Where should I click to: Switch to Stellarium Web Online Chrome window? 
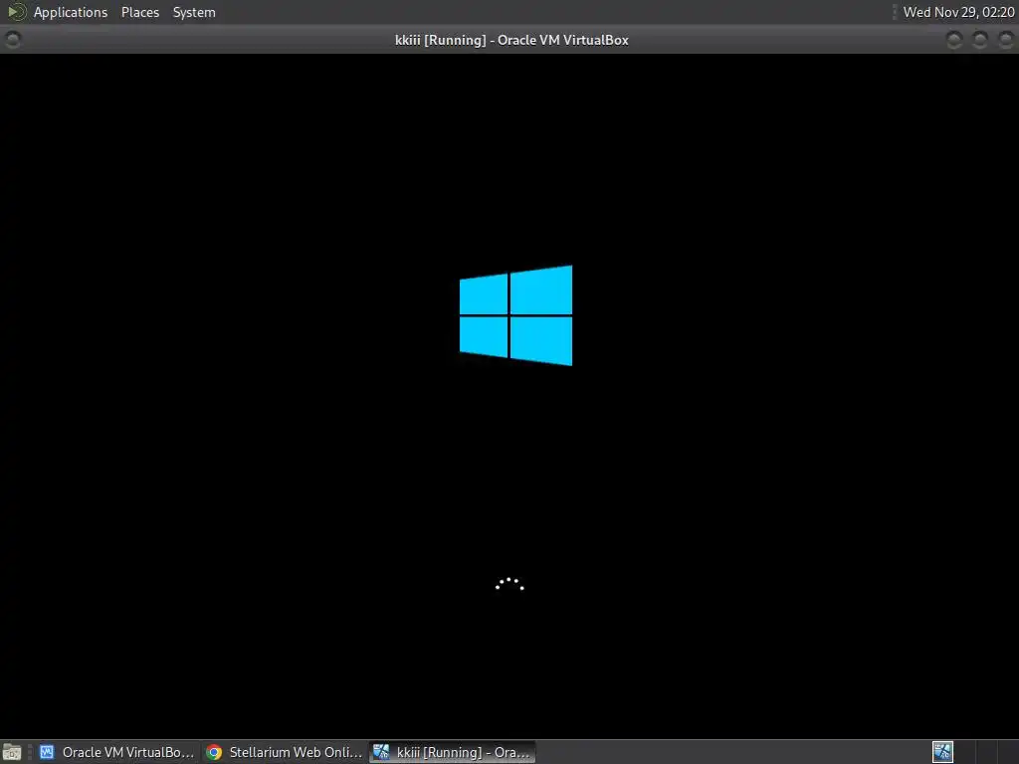(x=284, y=752)
